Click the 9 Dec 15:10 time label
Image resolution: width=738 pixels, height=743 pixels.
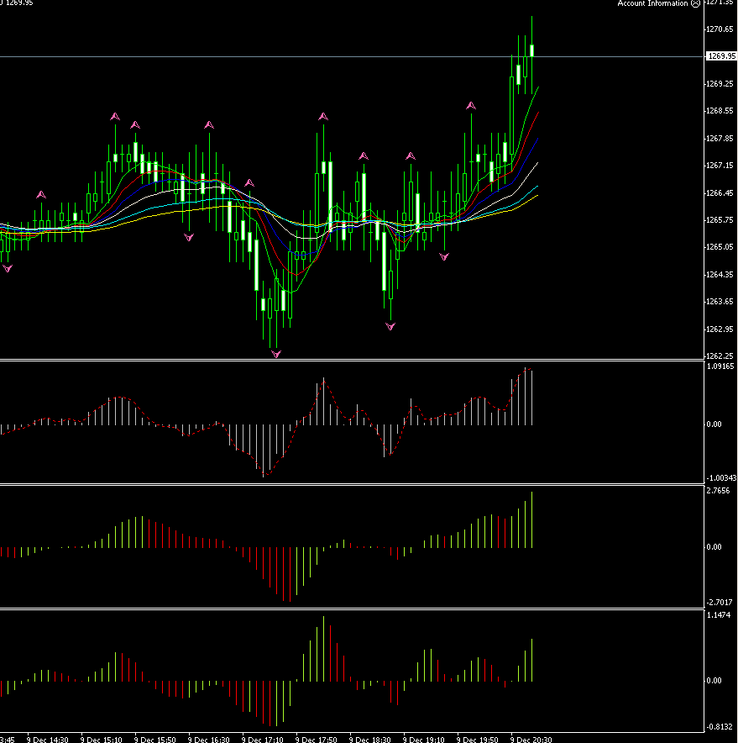(x=102, y=739)
